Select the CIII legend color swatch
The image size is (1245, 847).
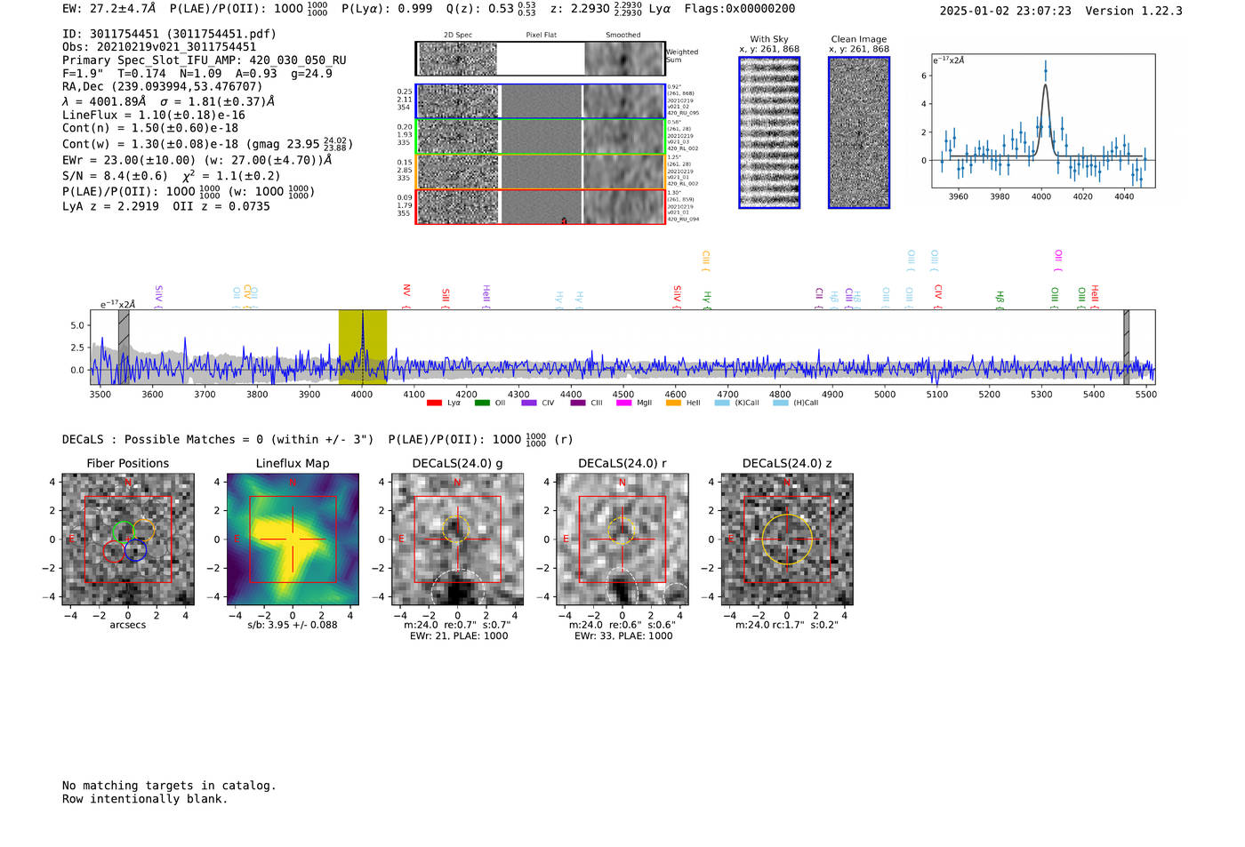point(578,404)
